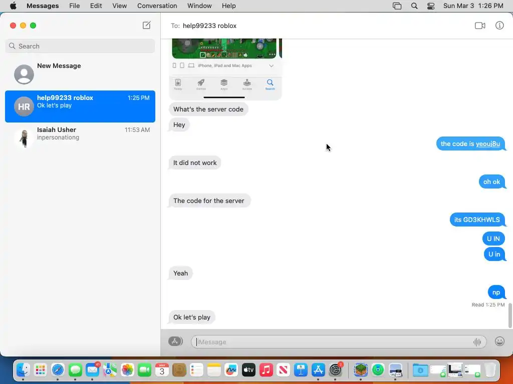
Task: Open the Conversation menu
Action: (x=157, y=6)
